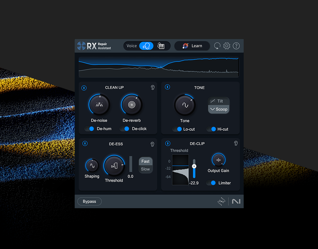Solo listen the De-ess module ear icon
The width and height of the screenshot is (318, 249).
(x=152, y=144)
